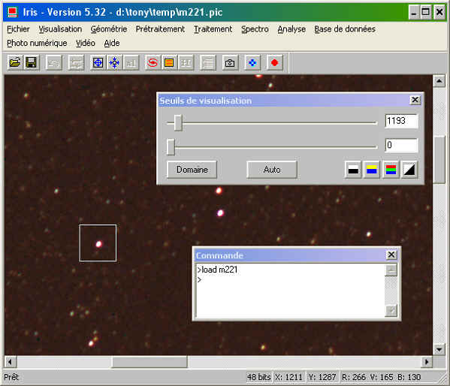Select the yellow-blue palette button
Viewport: 450px width, 386px height.
point(372,170)
